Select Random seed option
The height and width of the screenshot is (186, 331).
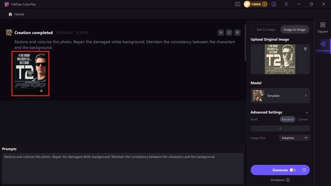pos(287,119)
